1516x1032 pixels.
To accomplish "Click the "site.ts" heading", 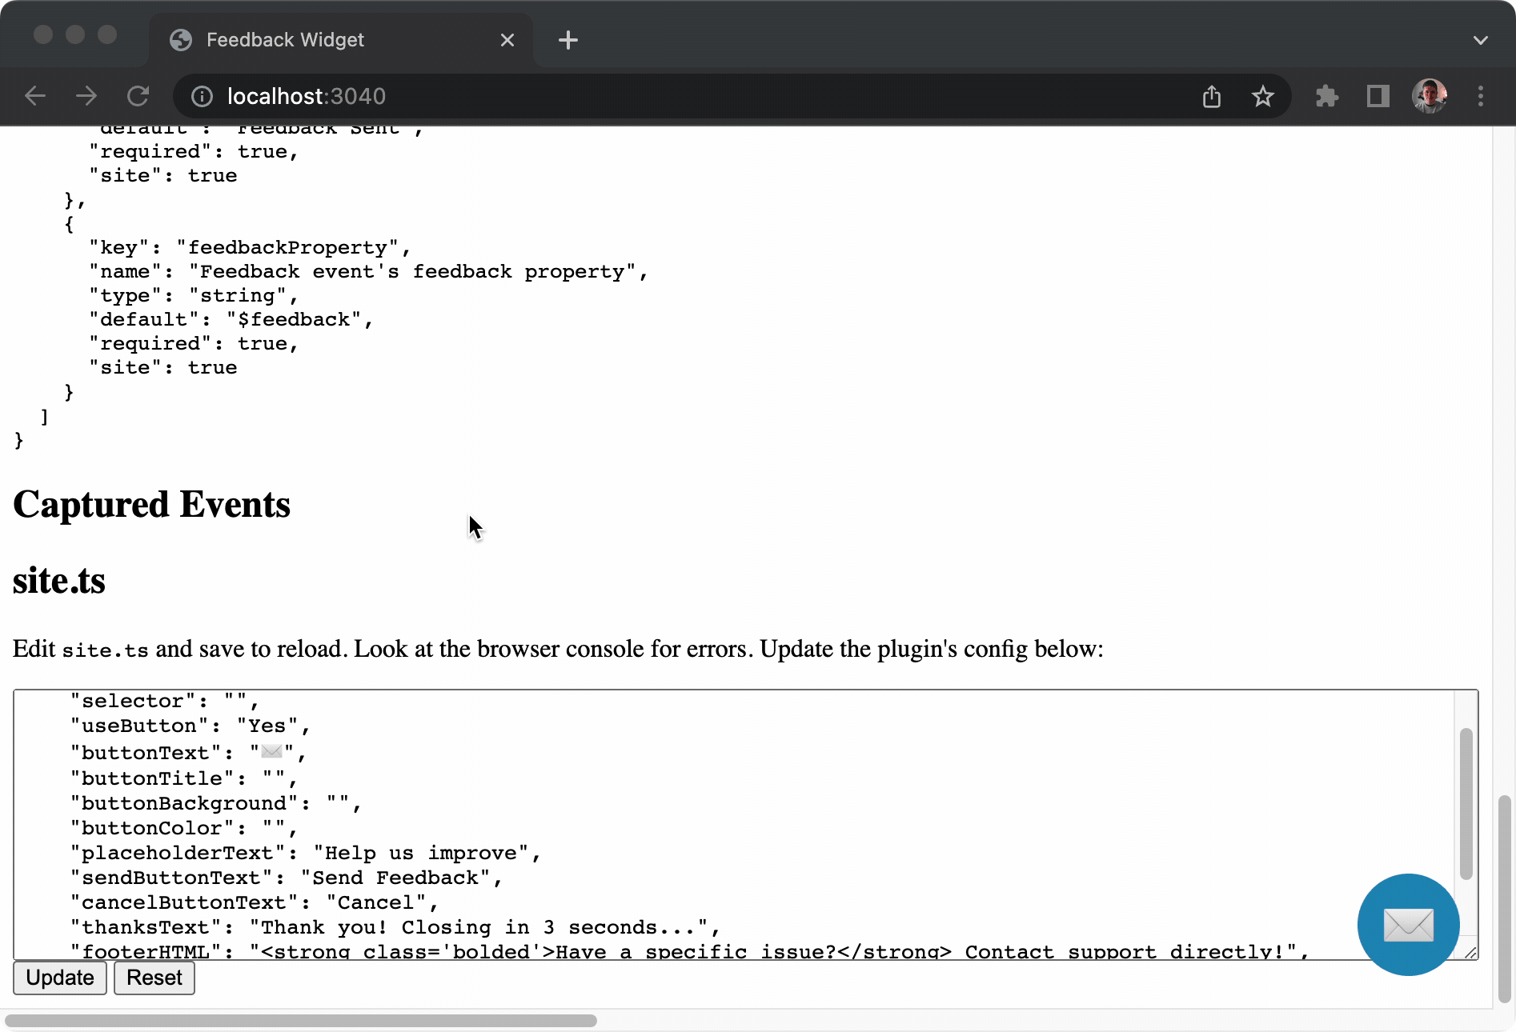I will 59,581.
